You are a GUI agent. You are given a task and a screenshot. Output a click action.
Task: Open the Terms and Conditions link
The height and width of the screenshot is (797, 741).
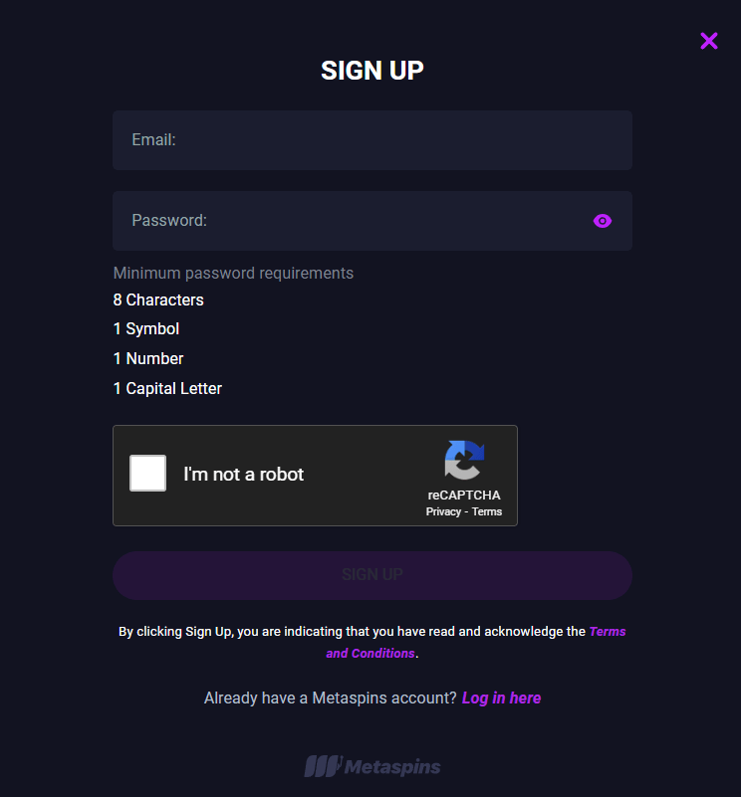pos(475,642)
